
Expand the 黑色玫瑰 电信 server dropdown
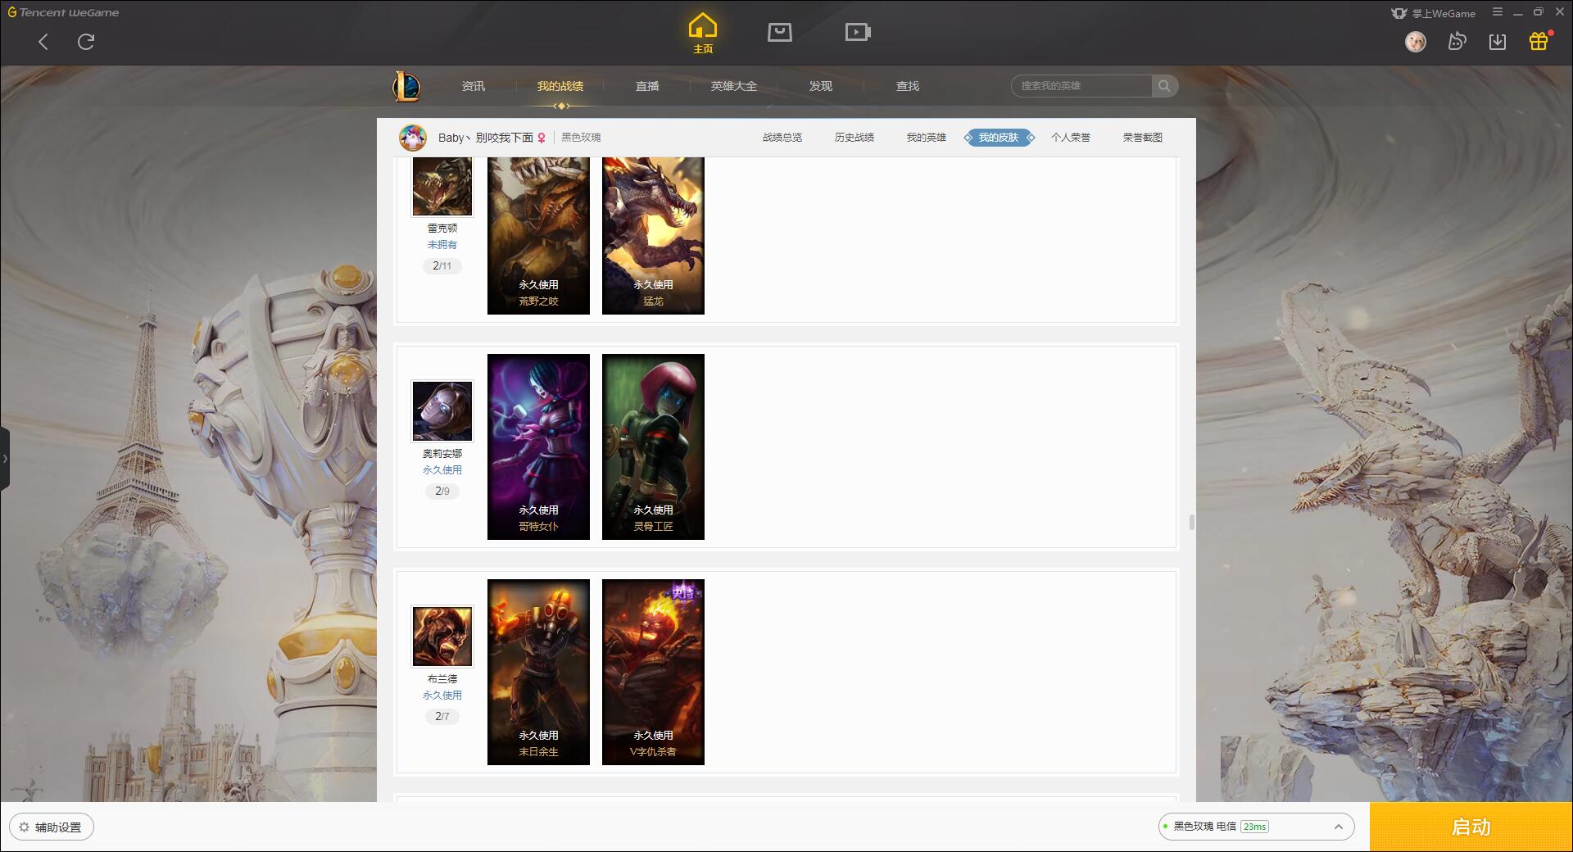point(1256,827)
